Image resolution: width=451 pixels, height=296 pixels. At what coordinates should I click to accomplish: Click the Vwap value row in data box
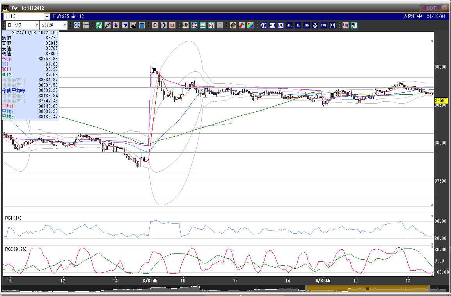pos(30,59)
